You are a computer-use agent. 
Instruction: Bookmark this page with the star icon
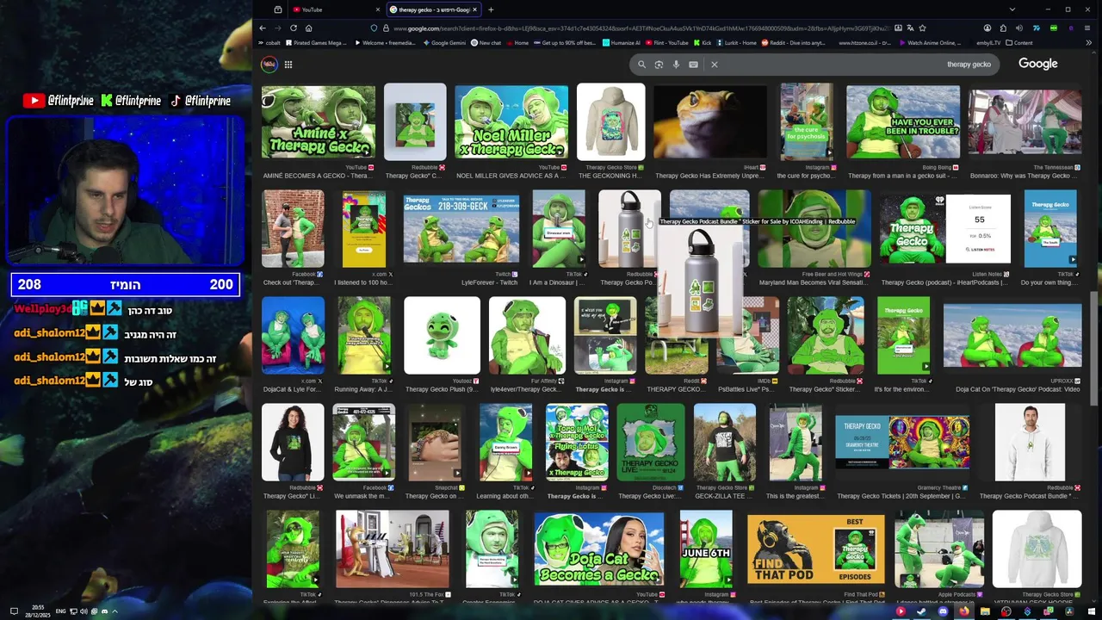[922, 28]
